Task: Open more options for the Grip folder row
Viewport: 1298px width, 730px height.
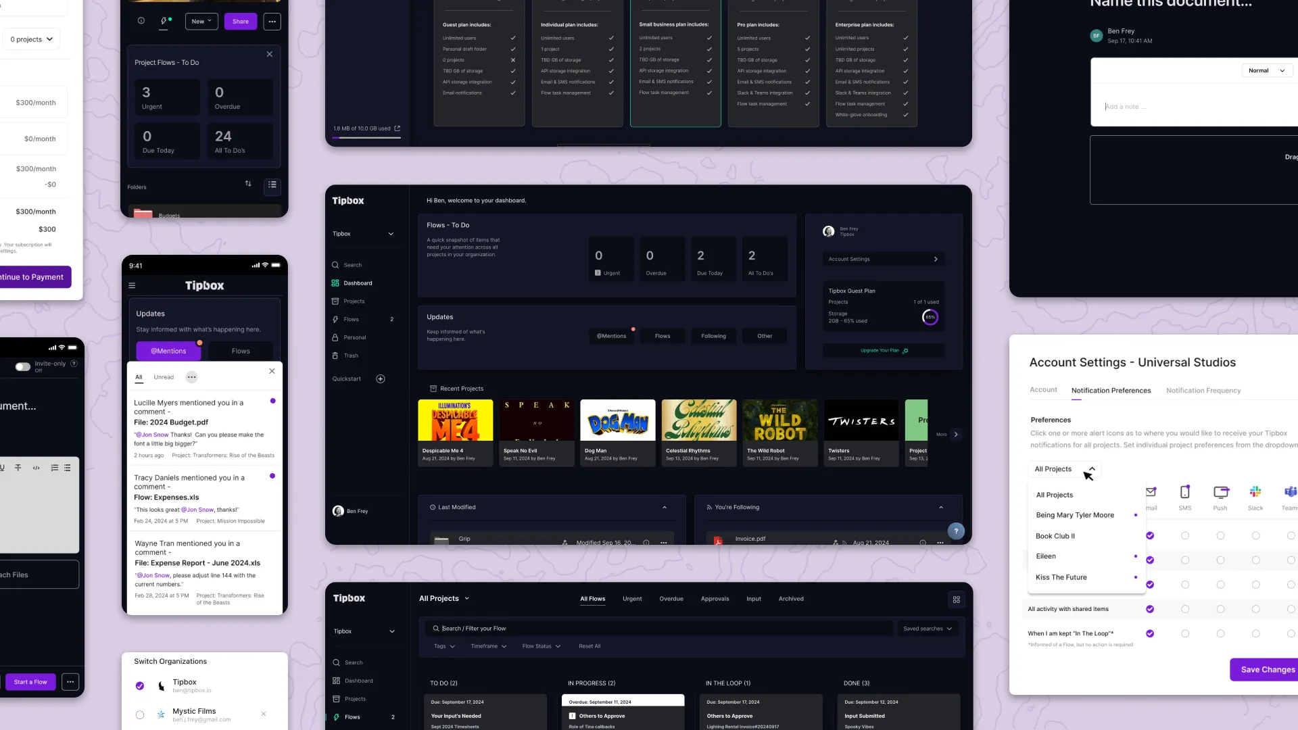Action: coord(664,543)
